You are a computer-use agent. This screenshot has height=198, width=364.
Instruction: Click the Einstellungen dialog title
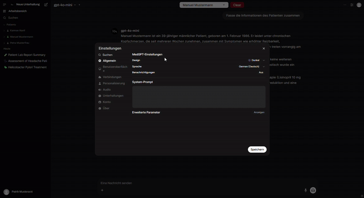pos(110,49)
